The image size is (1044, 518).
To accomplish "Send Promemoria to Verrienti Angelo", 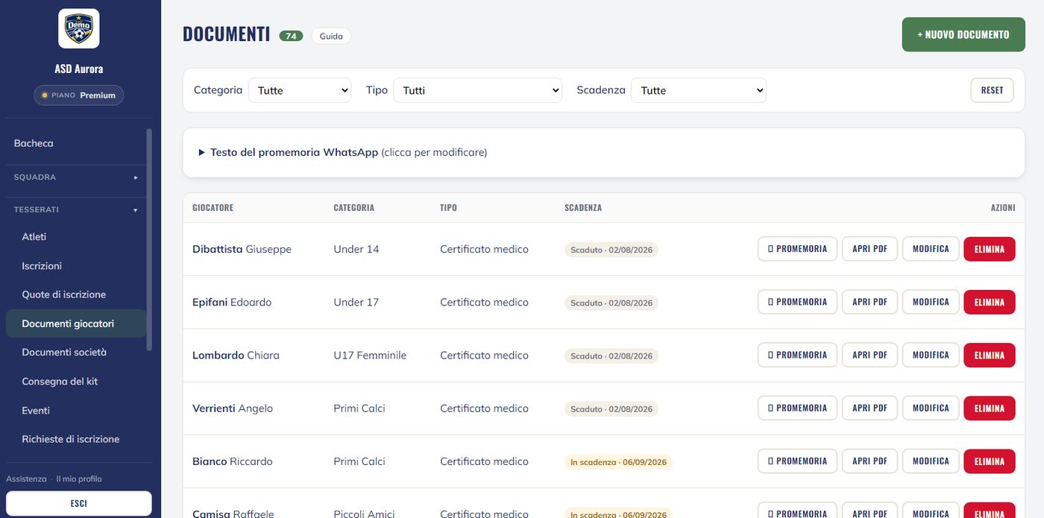I will (797, 408).
